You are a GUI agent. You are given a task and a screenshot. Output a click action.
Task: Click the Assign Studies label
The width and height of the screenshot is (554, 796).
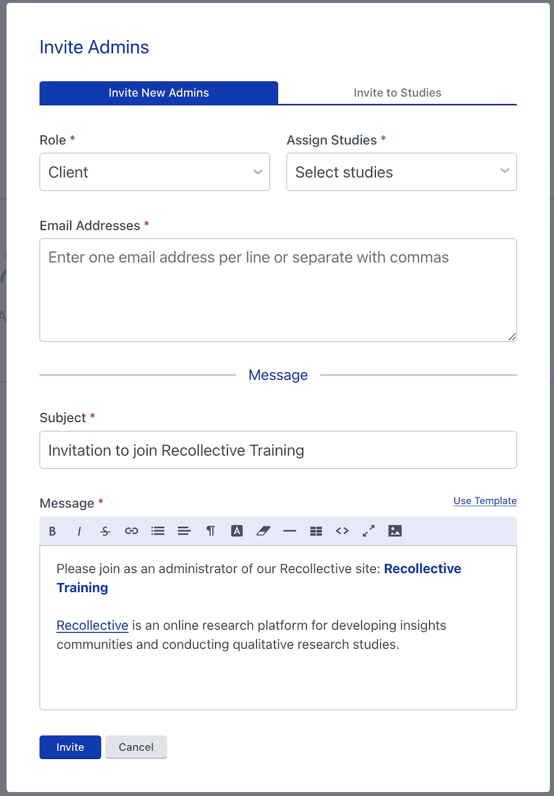tap(331, 140)
